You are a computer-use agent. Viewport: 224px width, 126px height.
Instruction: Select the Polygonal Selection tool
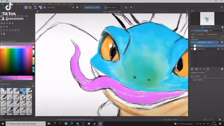pos(7,30)
